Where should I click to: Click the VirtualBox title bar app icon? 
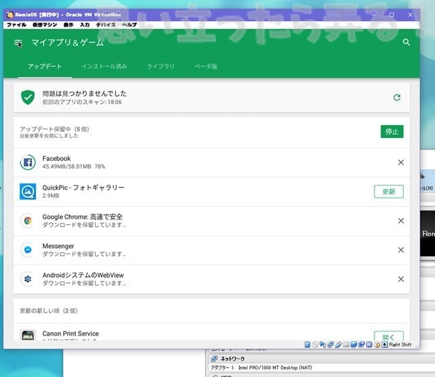coord(10,15)
